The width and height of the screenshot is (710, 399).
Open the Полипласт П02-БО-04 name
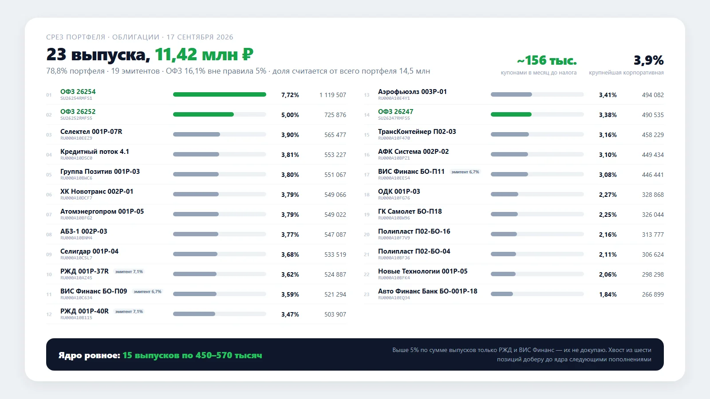414,251
